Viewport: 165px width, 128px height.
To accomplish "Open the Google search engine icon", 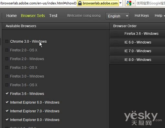I will click(129, 3).
